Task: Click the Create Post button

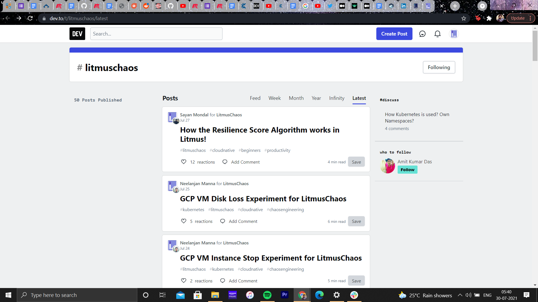Action: (394, 34)
